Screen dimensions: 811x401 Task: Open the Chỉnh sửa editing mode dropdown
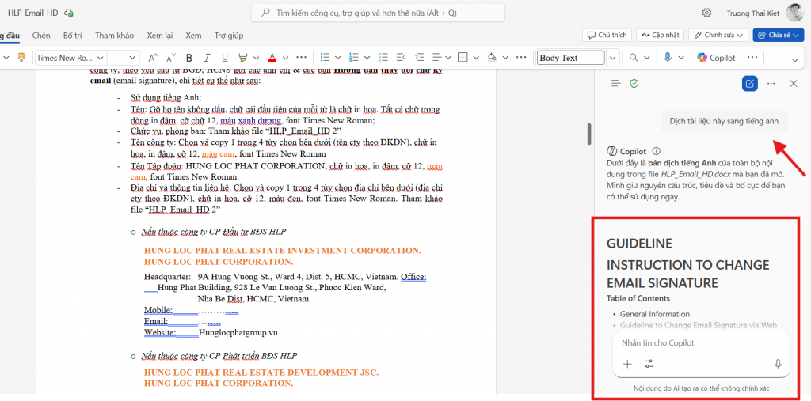point(718,36)
